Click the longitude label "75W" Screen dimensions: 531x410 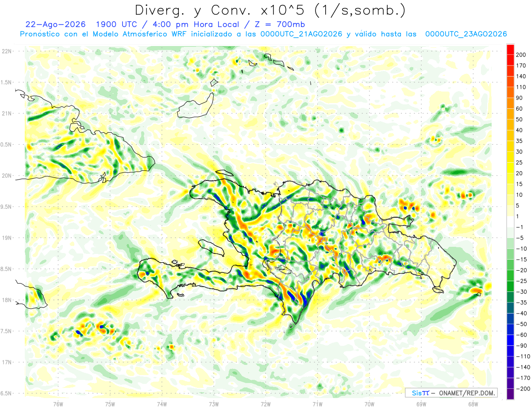(x=110, y=404)
